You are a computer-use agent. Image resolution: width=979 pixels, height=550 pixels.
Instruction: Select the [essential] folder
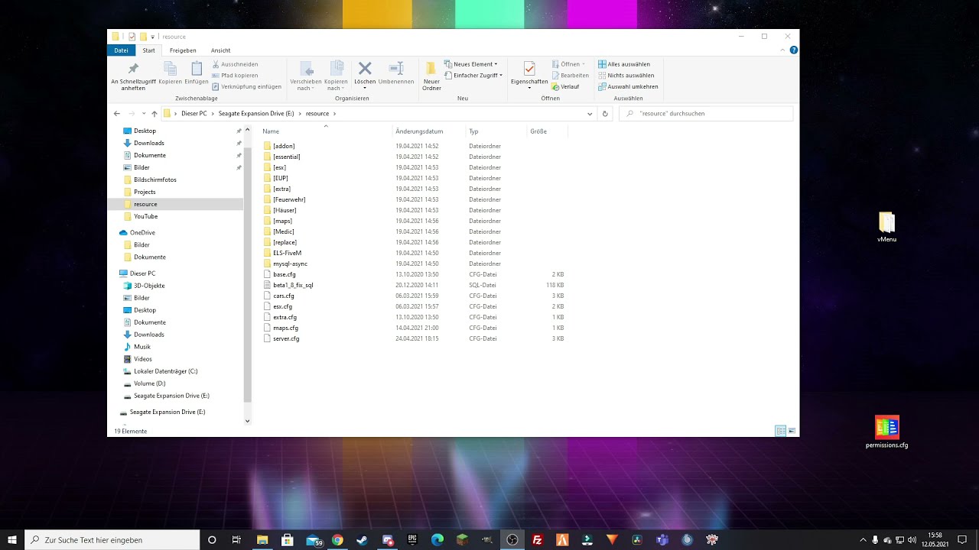[287, 157]
